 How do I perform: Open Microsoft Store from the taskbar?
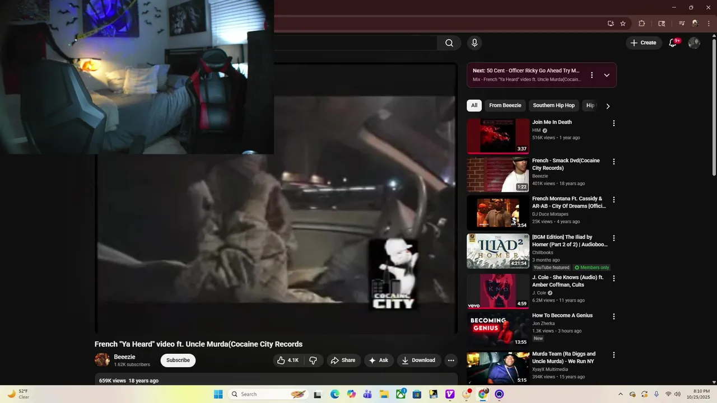[x=417, y=394]
